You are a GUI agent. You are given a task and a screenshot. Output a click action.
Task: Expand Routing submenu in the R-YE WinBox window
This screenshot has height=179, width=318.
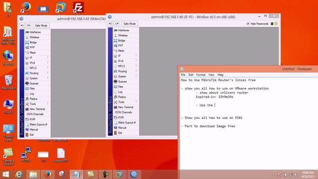click(x=126, y=71)
